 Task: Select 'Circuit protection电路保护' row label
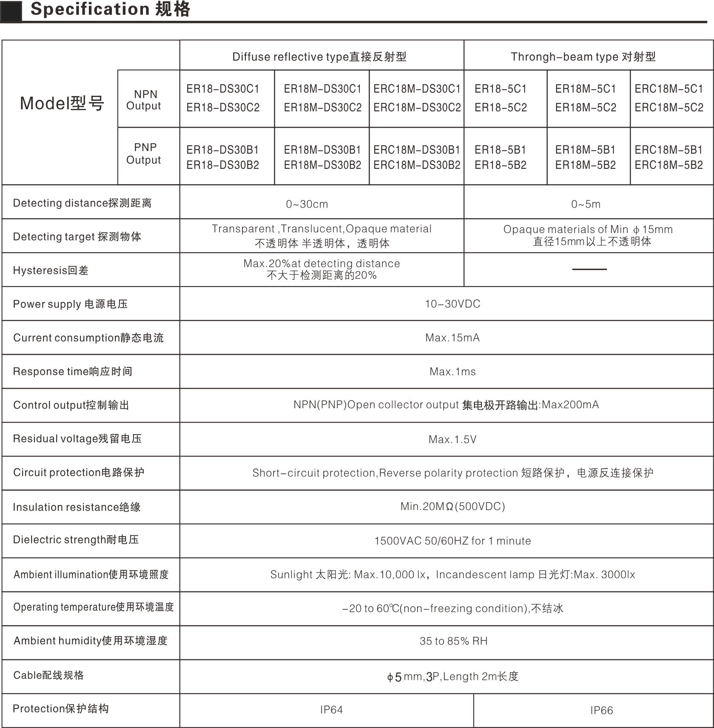[x=79, y=472]
